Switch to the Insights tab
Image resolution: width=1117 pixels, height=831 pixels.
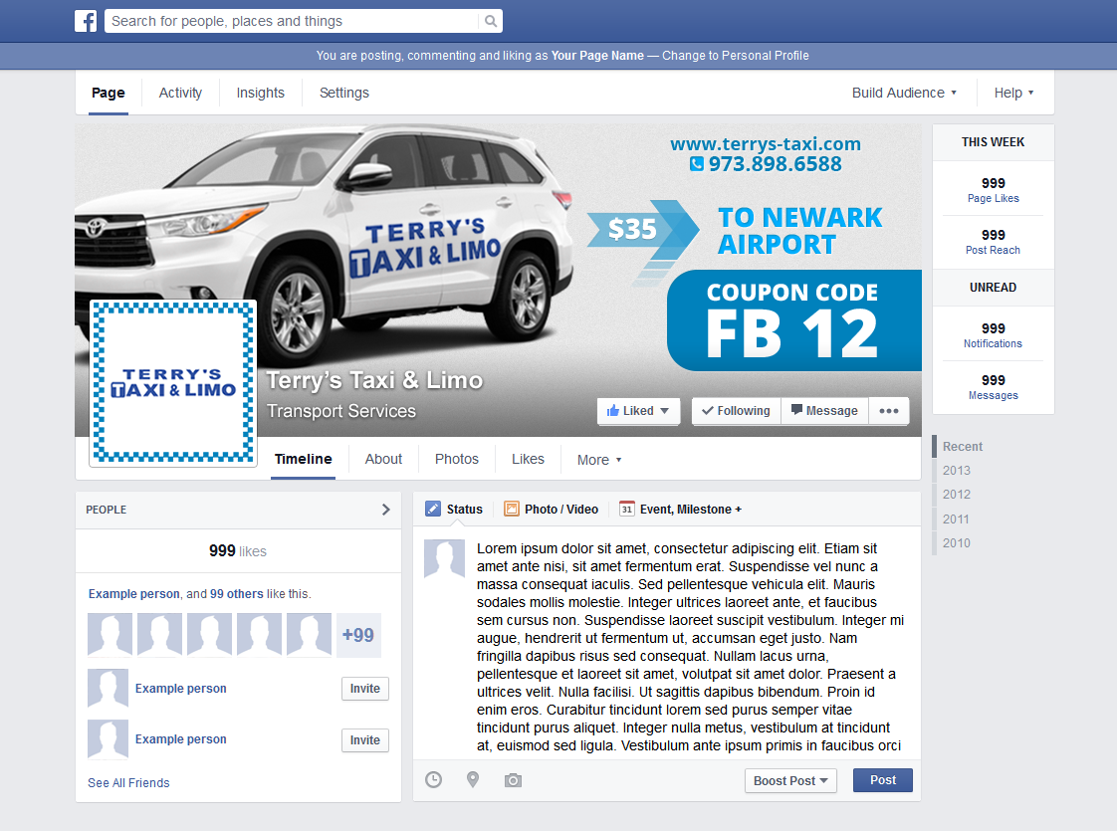(260, 92)
